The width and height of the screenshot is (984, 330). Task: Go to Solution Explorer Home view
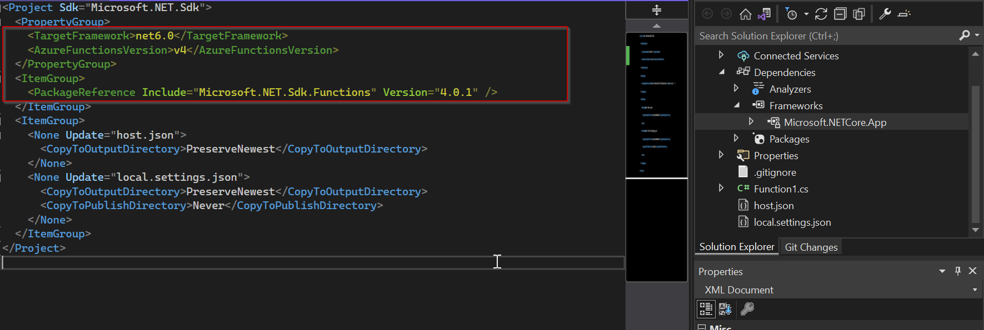pos(746,14)
